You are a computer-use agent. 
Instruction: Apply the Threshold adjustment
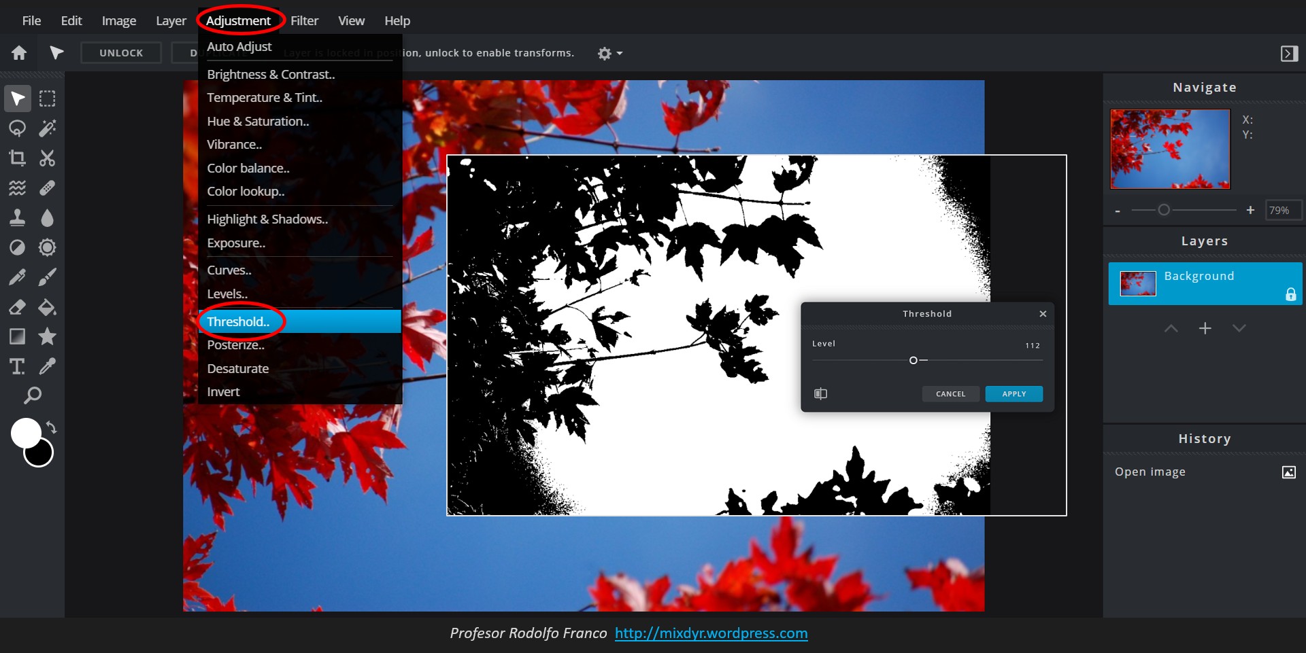click(1014, 394)
